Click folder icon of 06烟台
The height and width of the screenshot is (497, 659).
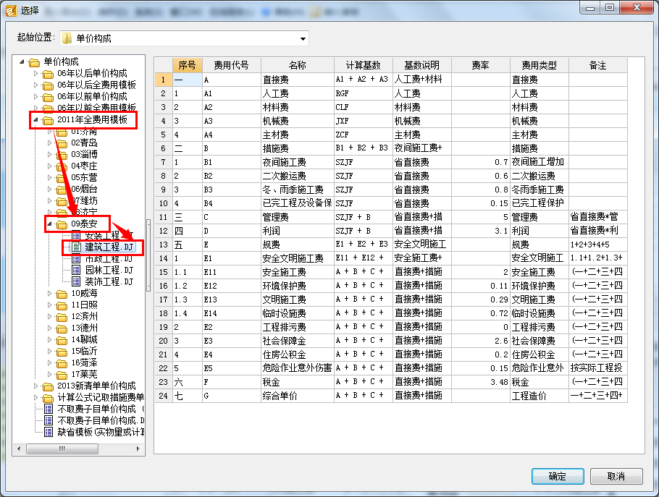click(62, 190)
